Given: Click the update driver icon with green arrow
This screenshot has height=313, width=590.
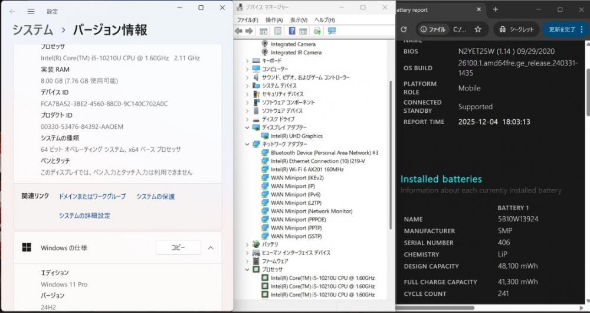Looking at the screenshot, I should [x=317, y=31].
